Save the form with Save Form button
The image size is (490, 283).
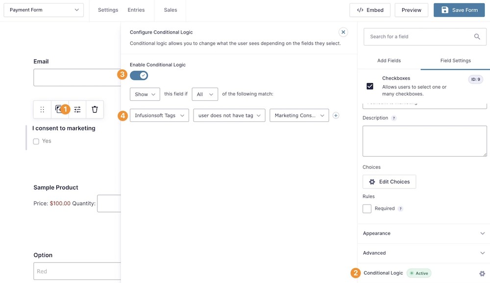click(459, 10)
